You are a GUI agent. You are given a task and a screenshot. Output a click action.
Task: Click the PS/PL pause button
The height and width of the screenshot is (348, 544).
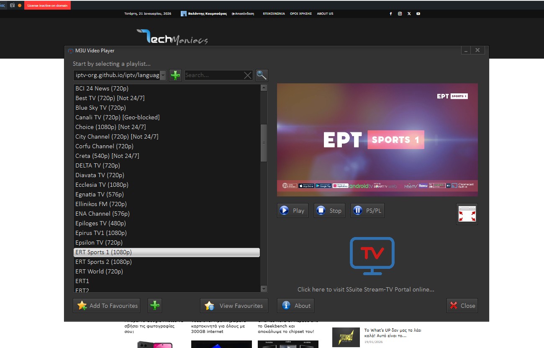(x=367, y=211)
